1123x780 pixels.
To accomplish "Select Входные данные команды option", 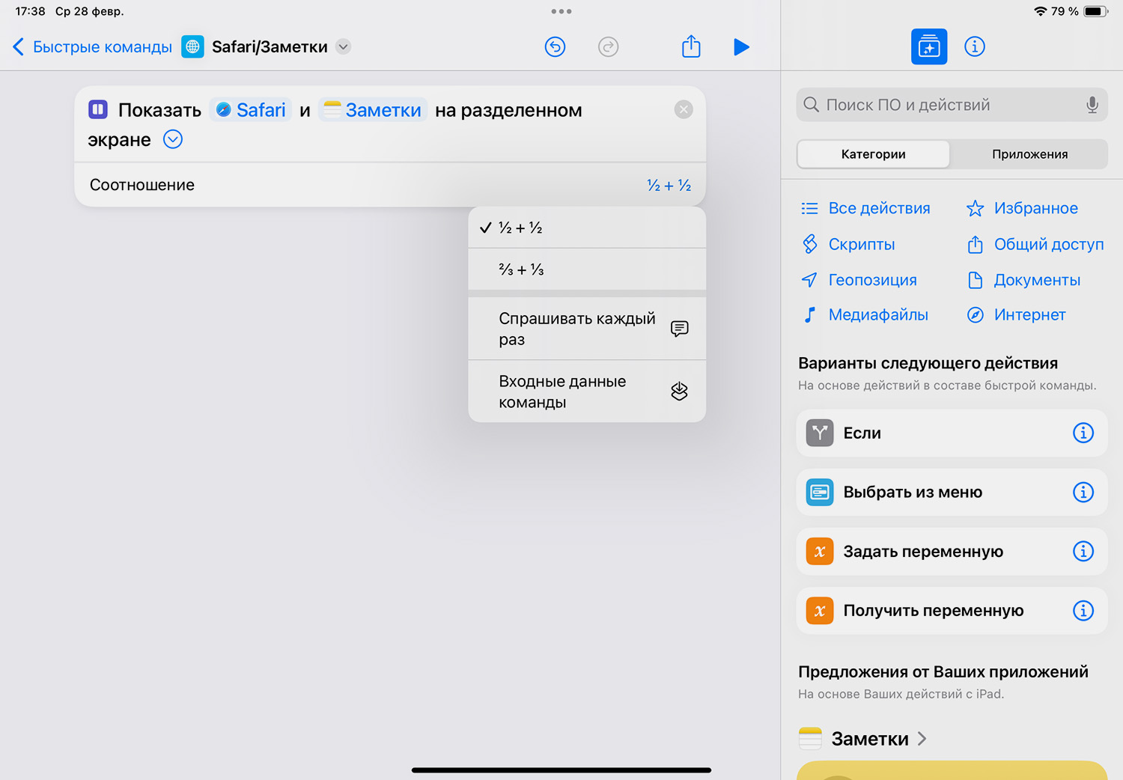I will point(587,391).
